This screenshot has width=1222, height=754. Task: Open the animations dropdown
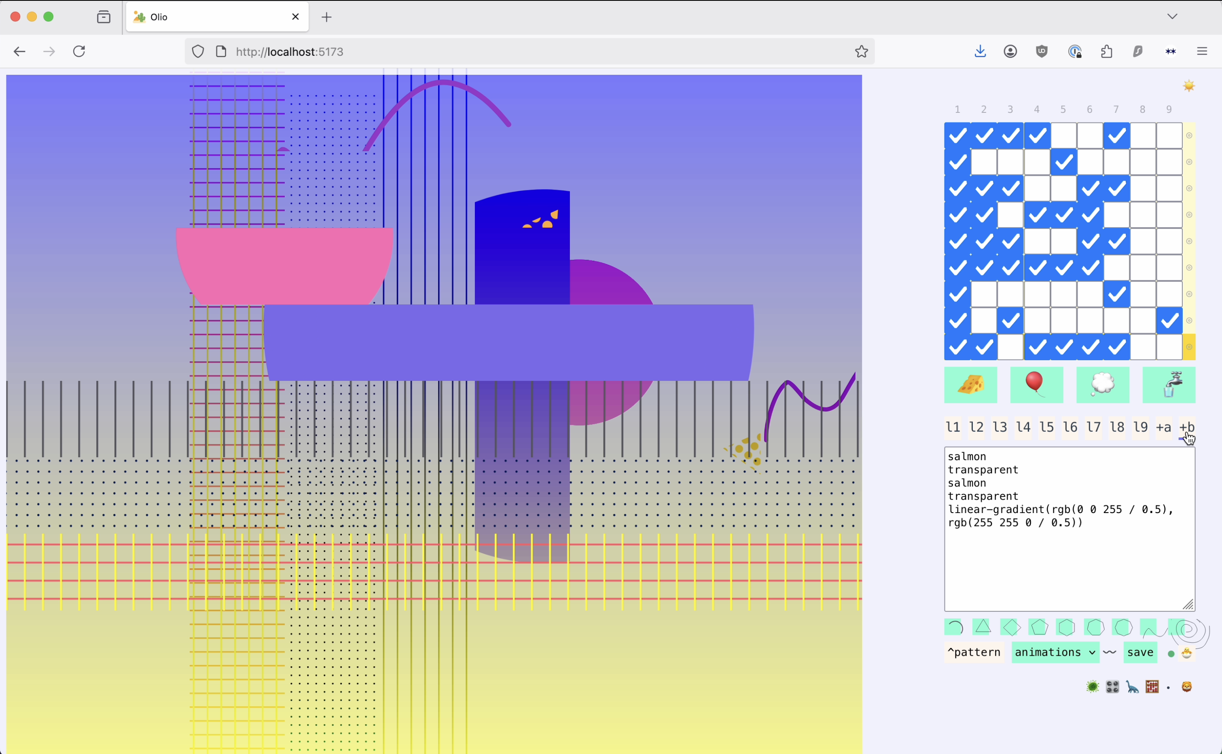click(x=1055, y=652)
